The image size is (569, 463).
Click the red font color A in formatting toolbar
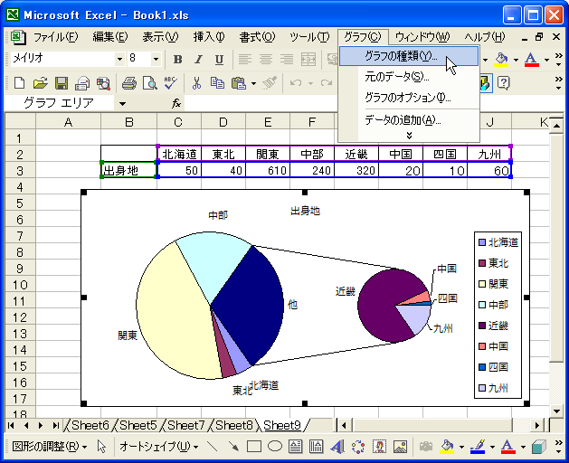pos(531,60)
